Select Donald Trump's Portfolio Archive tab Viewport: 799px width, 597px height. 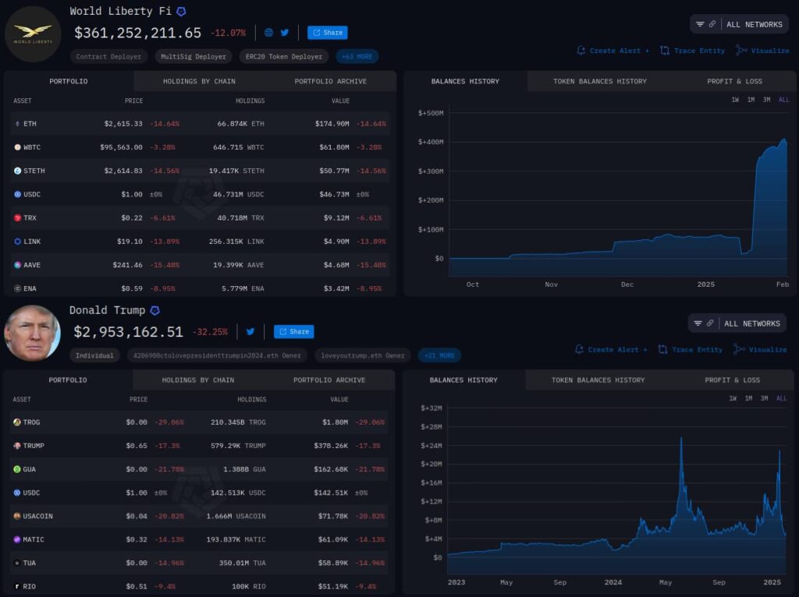tap(329, 380)
